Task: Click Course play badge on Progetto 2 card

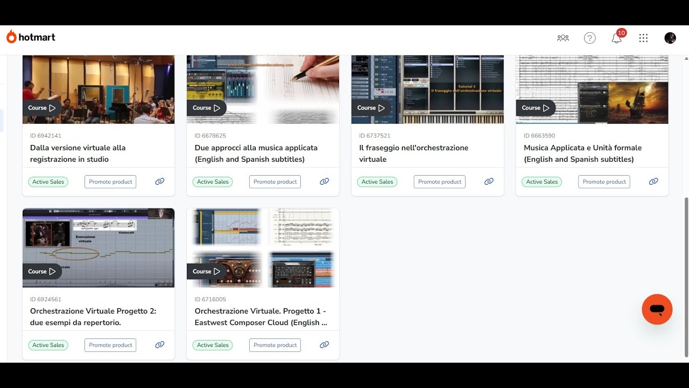Action: [x=42, y=271]
